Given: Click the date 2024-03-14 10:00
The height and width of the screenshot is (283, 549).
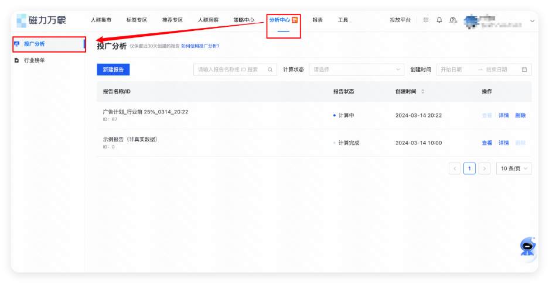Looking at the screenshot, I should (418, 143).
